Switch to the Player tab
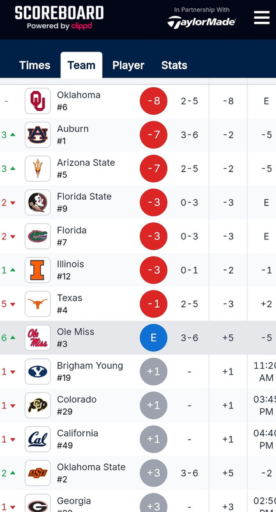This screenshot has height=512, width=276. click(128, 65)
